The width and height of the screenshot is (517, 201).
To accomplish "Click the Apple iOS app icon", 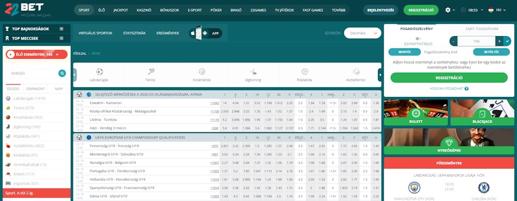I will pos(192,33).
